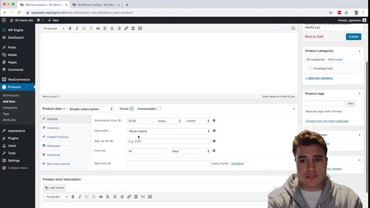Image resolution: width=370 pixels, height=208 pixels.
Task: Check the Uncategorized category
Action: (310, 68)
